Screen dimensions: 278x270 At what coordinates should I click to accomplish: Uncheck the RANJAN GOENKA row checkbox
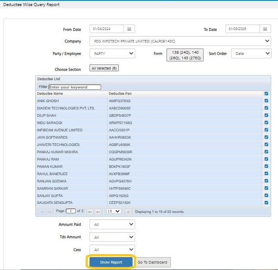coord(266,181)
